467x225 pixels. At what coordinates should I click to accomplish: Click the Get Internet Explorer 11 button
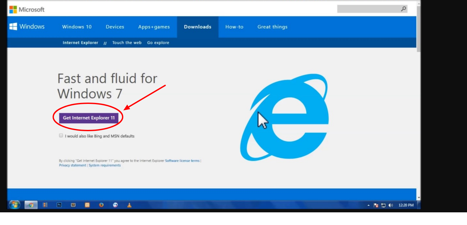[x=89, y=118]
